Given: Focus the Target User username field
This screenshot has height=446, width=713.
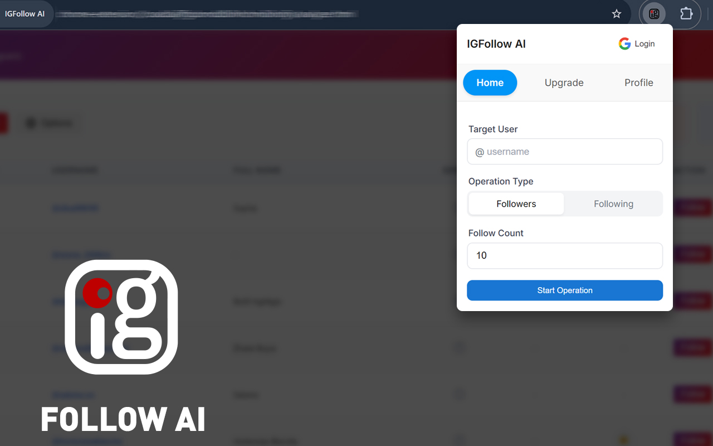Looking at the screenshot, I should coord(565,152).
